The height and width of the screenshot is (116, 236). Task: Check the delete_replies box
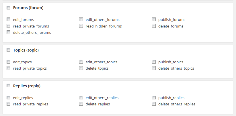pyautogui.click(x=81, y=104)
